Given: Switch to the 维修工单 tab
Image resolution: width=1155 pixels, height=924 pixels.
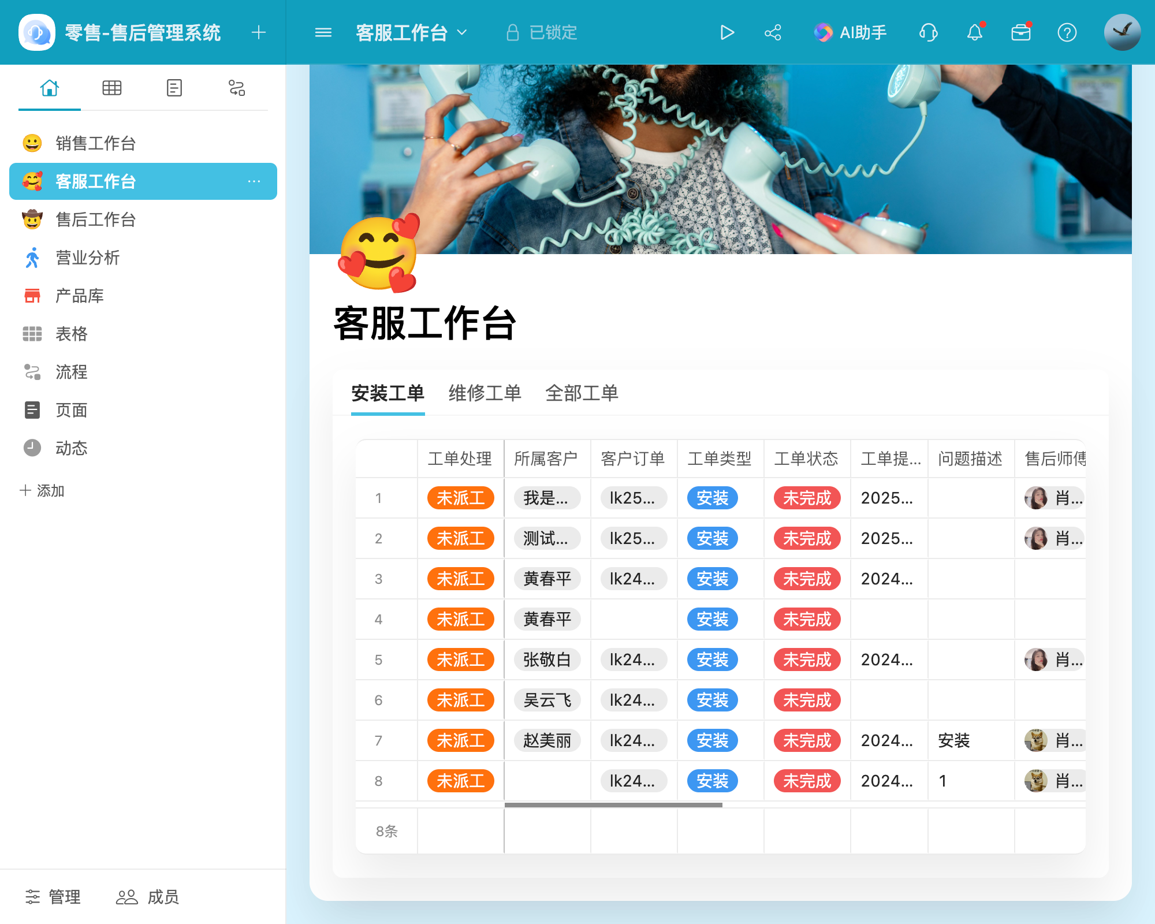Looking at the screenshot, I should point(485,393).
